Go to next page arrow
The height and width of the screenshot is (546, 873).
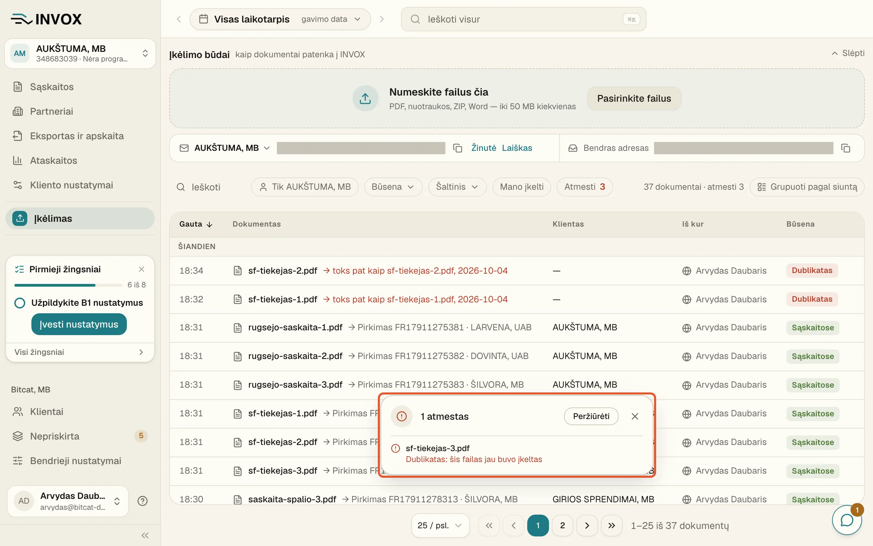[587, 526]
